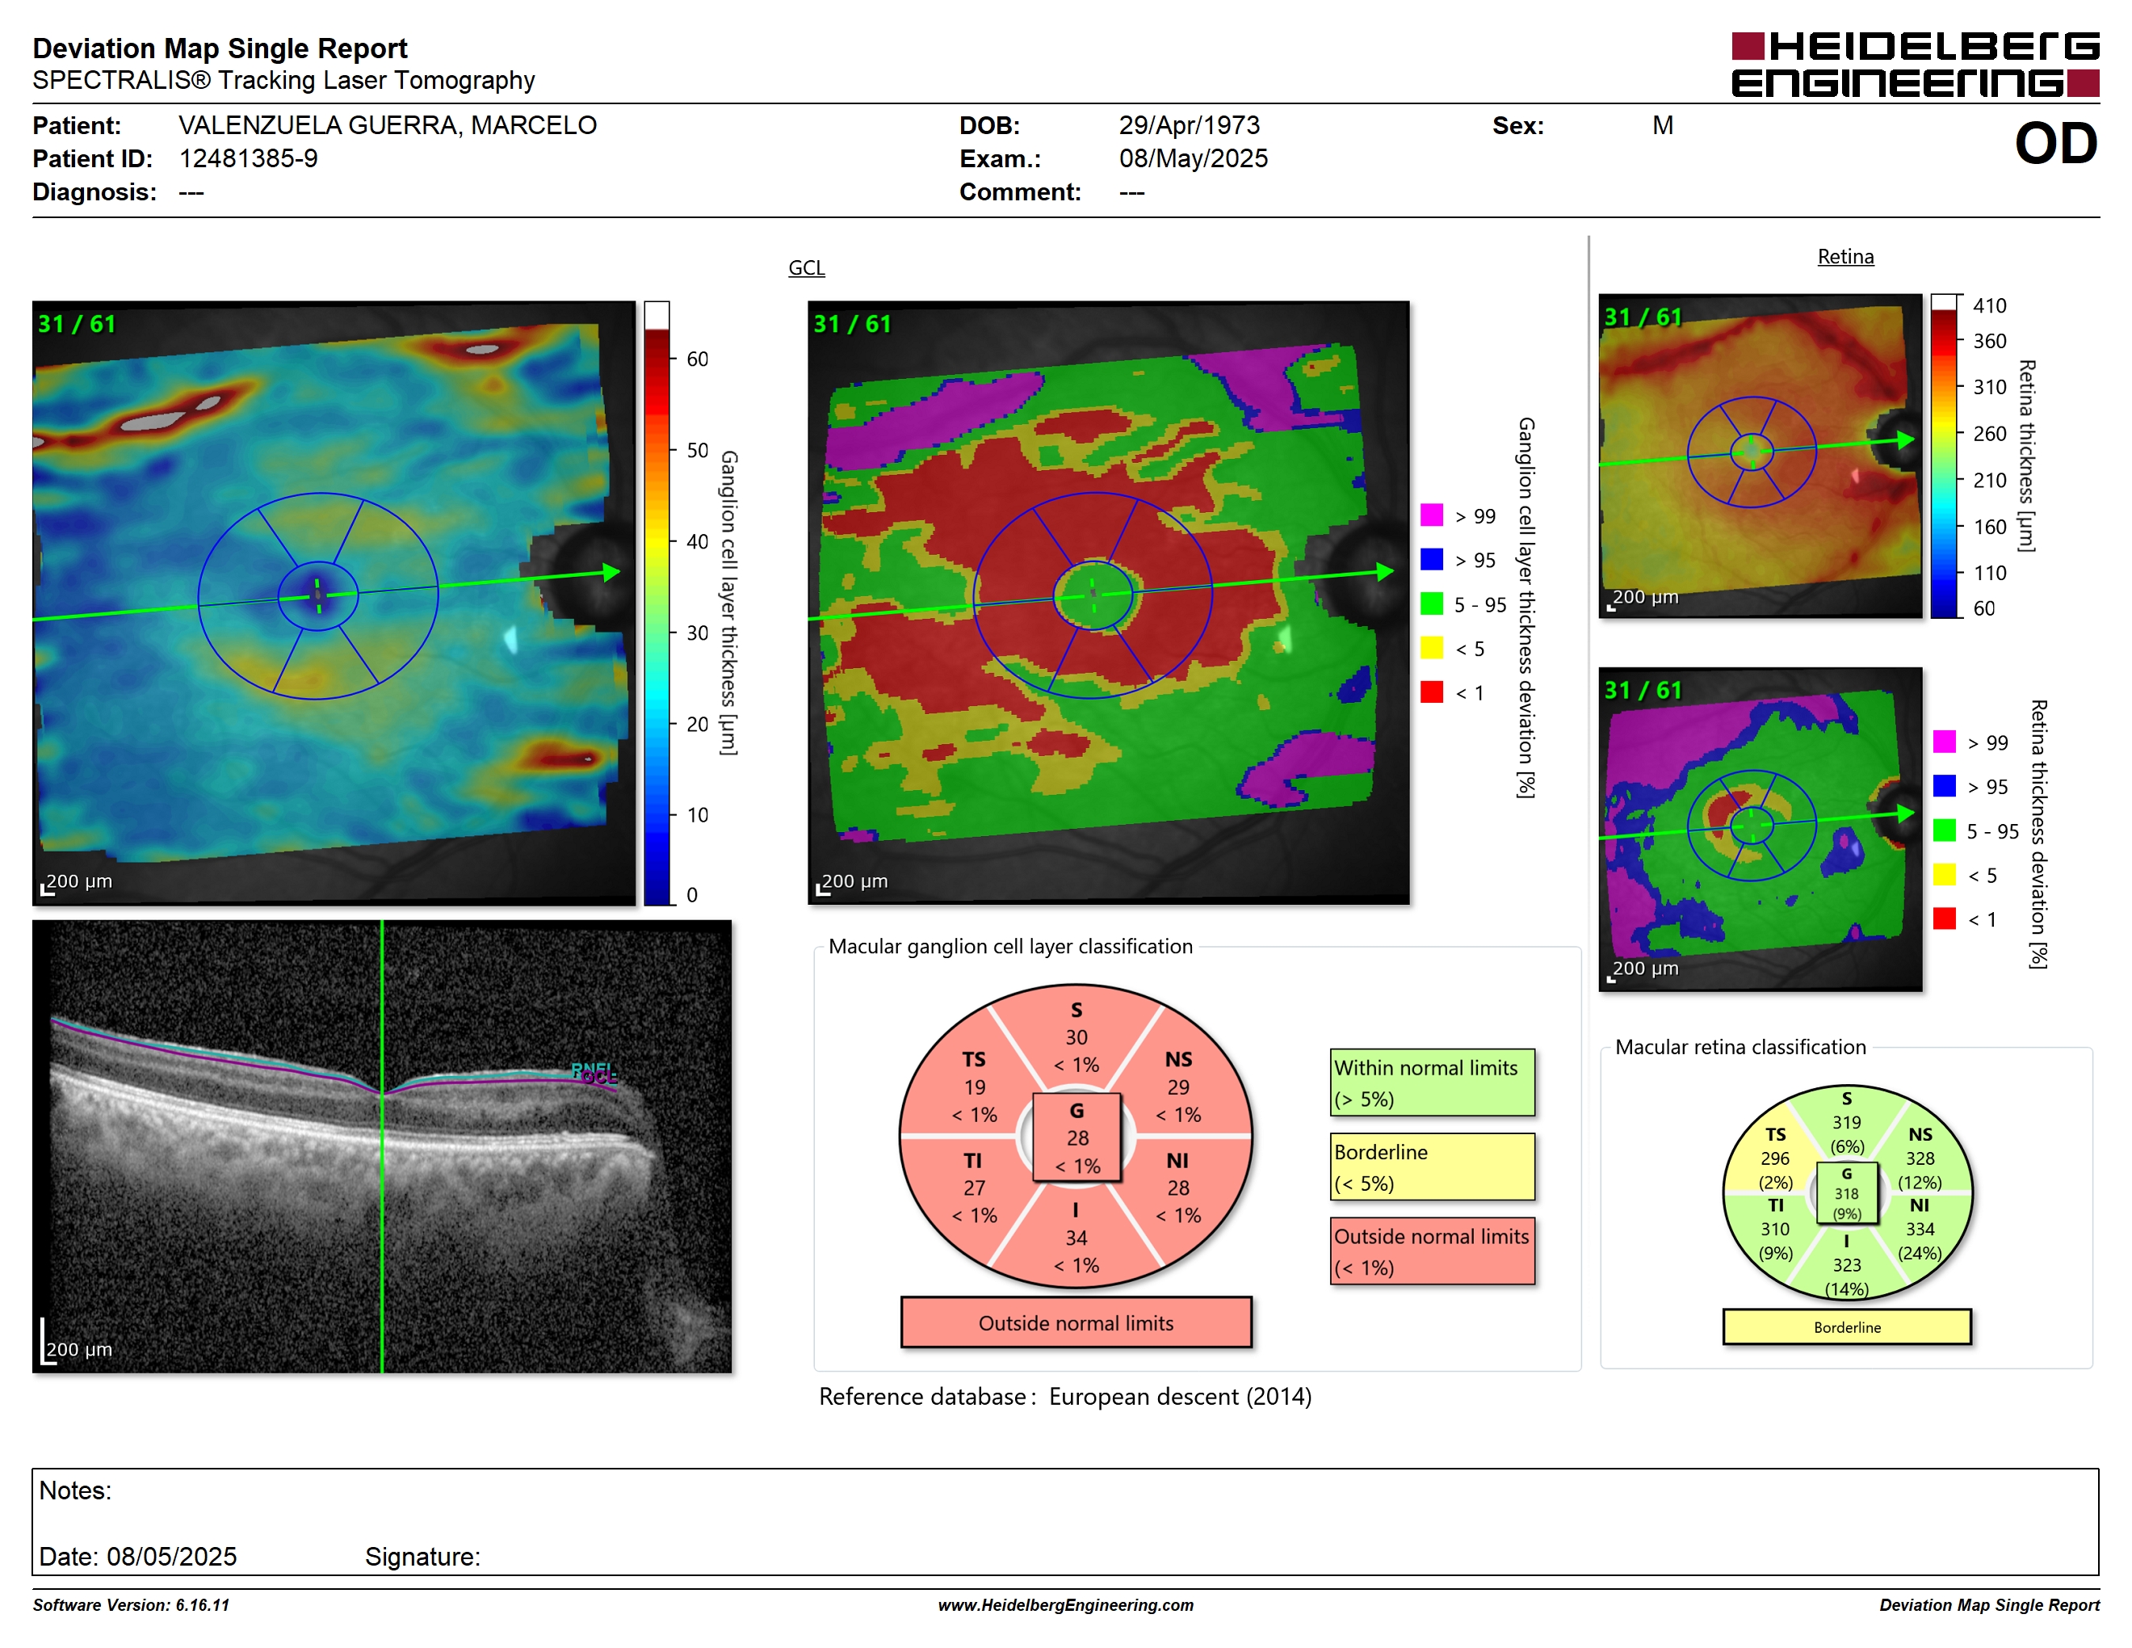Click GCL sector TI value 27

[x=974, y=1188]
